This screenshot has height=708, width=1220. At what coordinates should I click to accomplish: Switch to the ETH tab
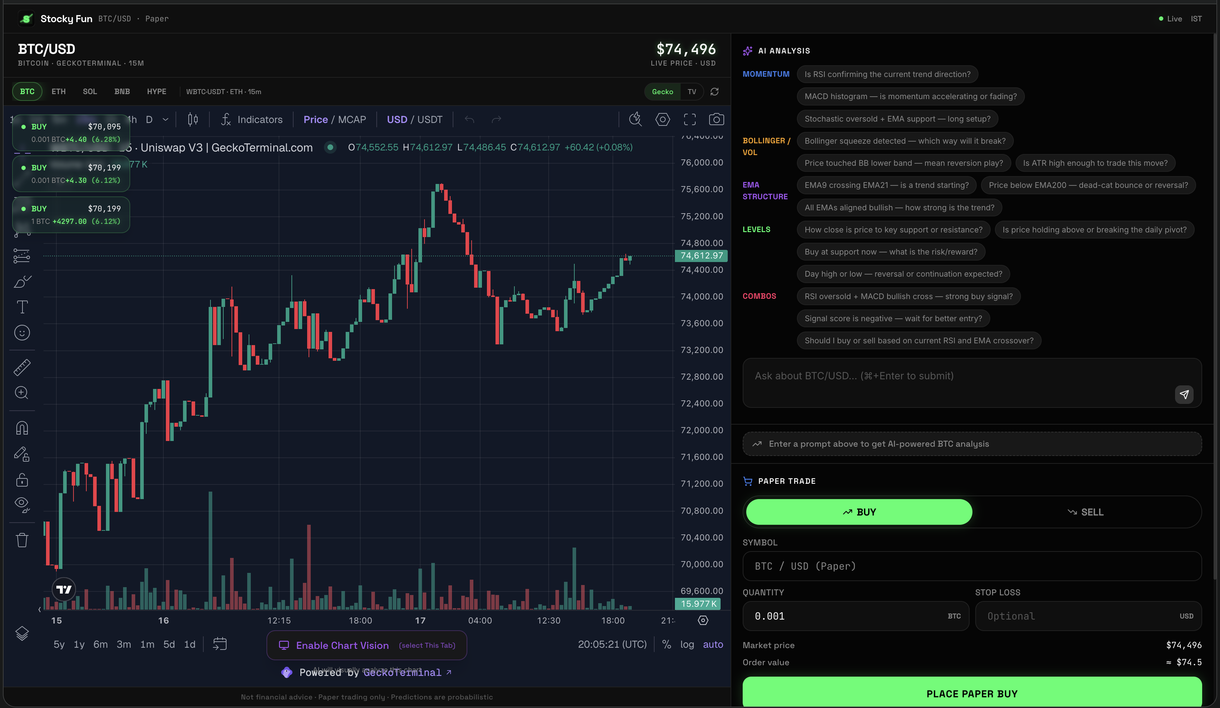tap(59, 91)
